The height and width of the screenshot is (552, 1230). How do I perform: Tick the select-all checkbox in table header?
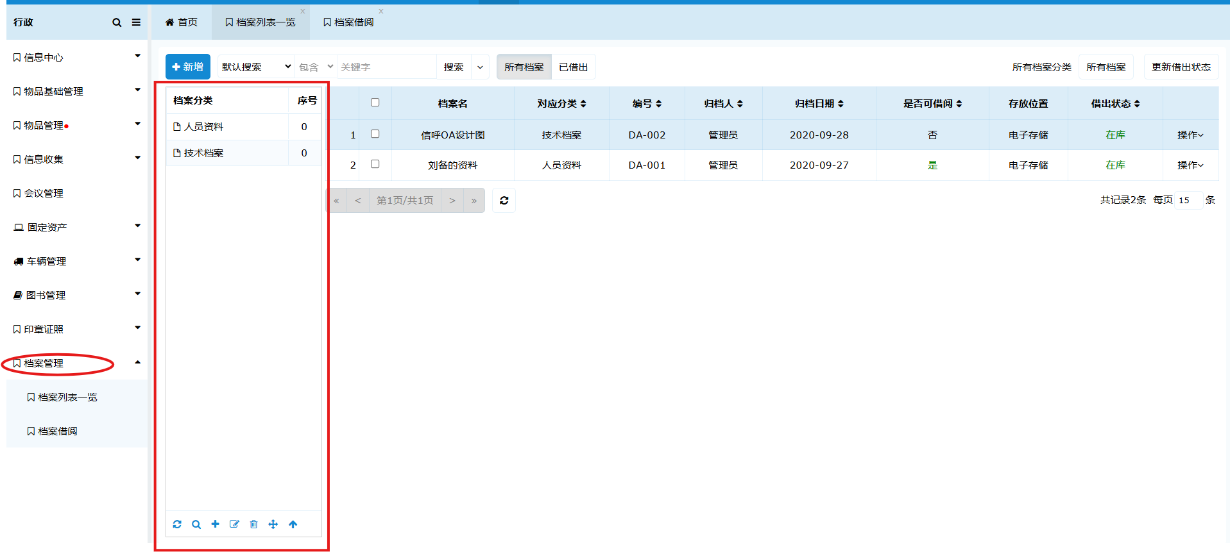point(375,103)
